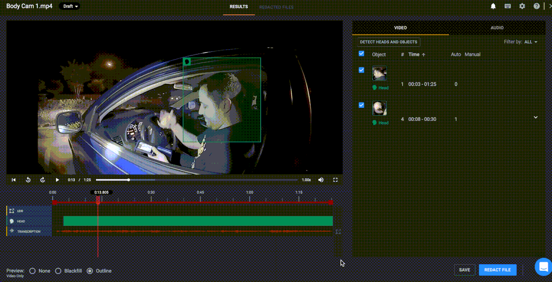Open the REDACTED FILES tab
This screenshot has height=282, width=552.
277,7
